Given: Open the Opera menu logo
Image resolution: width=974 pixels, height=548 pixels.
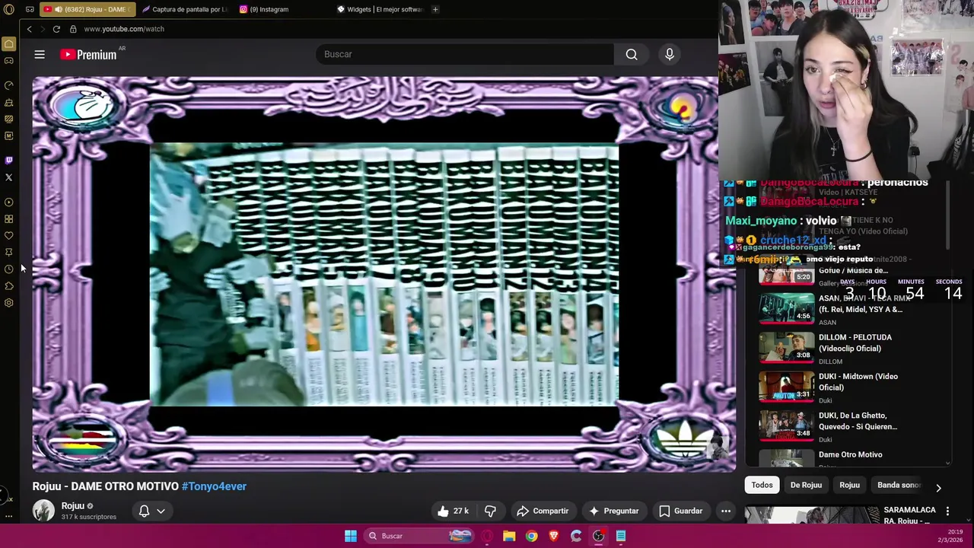Looking at the screenshot, I should coord(9,9).
